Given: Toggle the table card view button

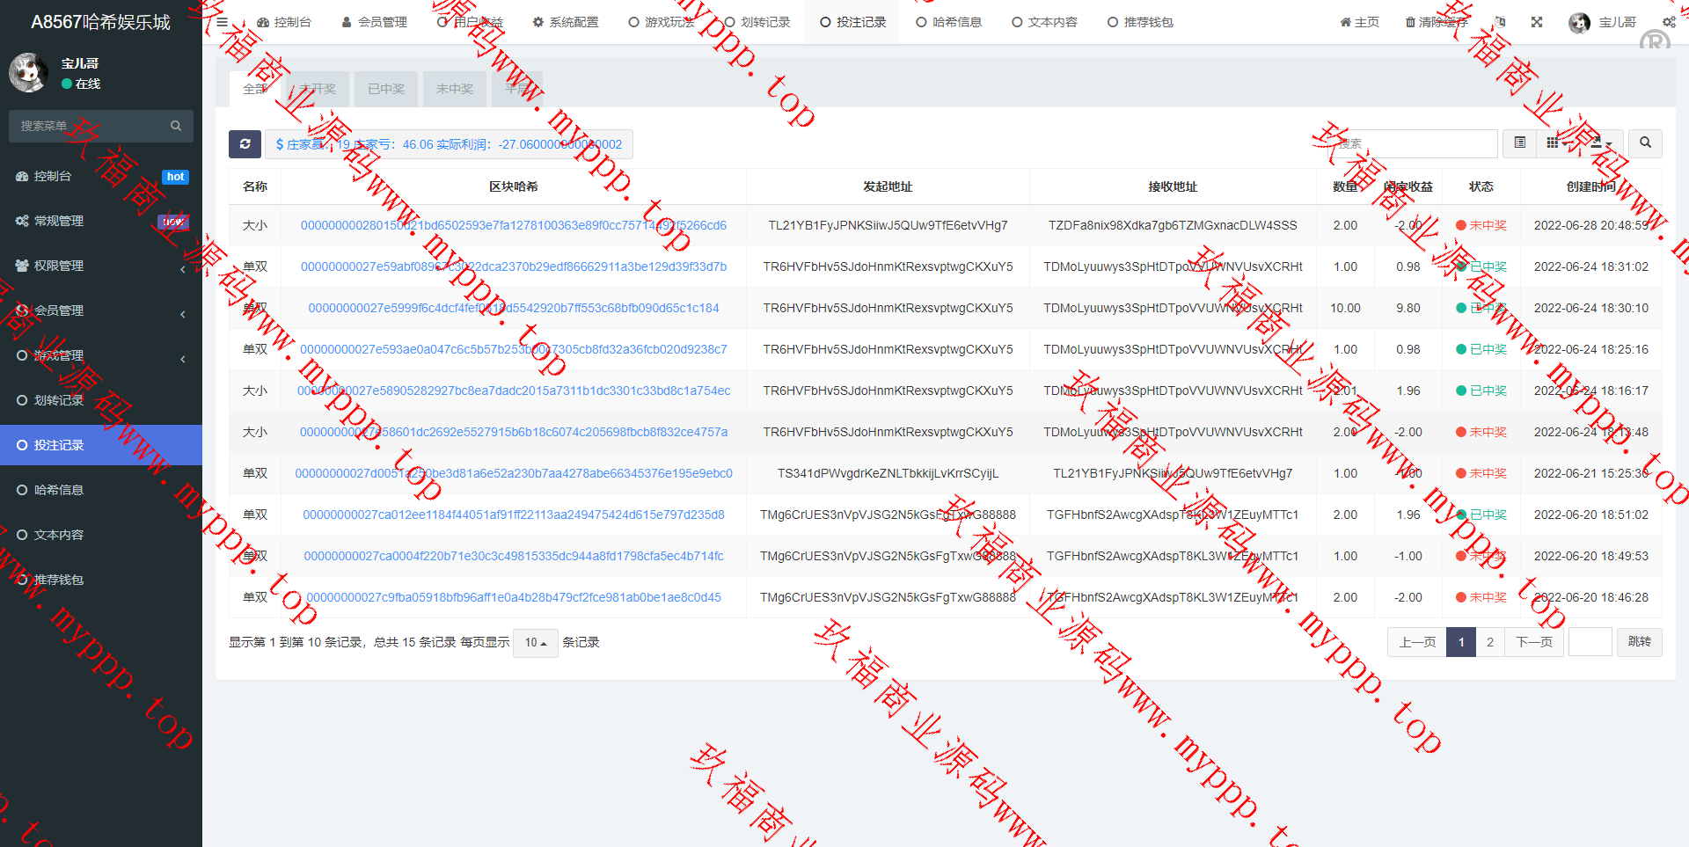Looking at the screenshot, I should (x=1519, y=143).
